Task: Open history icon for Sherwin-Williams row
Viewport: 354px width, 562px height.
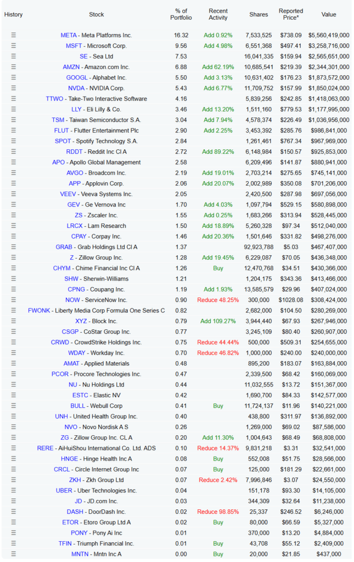Action: [x=14, y=278]
